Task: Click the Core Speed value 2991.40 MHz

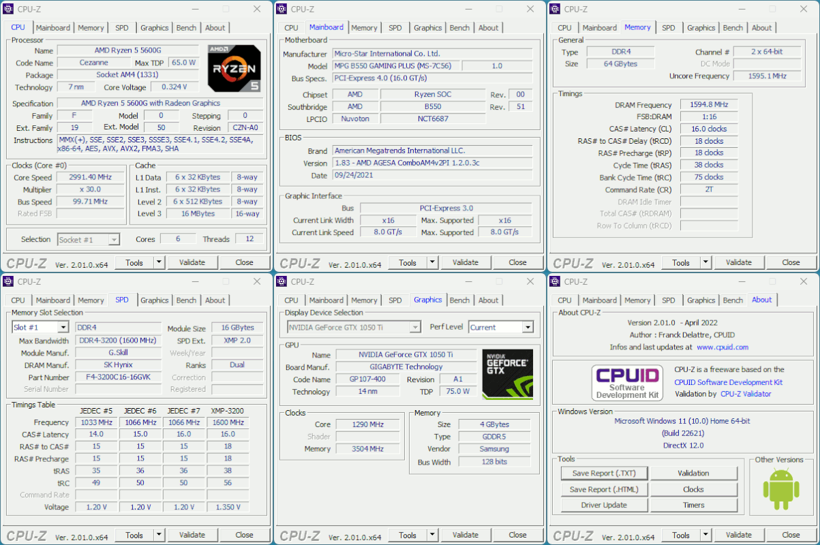Action: 91,177
